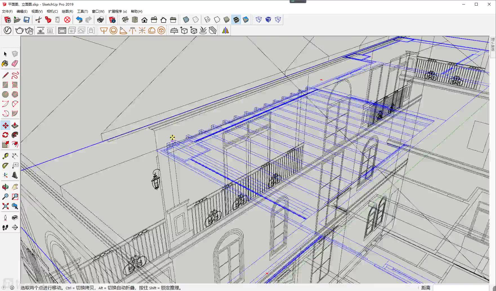Click the Zoom Extents tool
The width and height of the screenshot is (496, 291).
coord(5,206)
